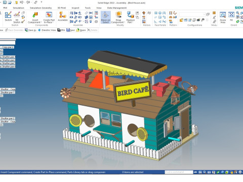Select the "- Copy.par:2" row in the tree
Image resolution: width=243 pixels, height=182 pixels.
[x=7, y=47]
